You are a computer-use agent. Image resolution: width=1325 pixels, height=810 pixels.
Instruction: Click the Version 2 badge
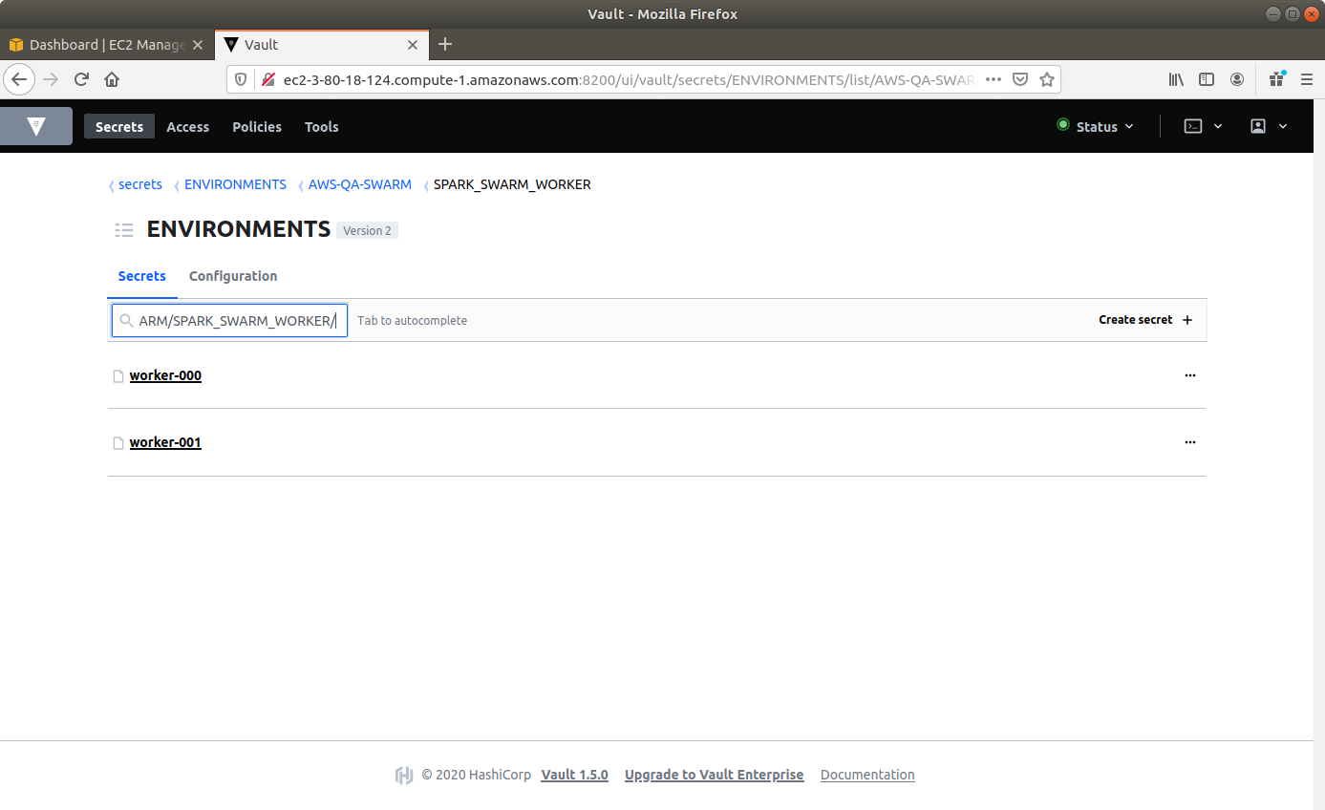[x=367, y=230]
